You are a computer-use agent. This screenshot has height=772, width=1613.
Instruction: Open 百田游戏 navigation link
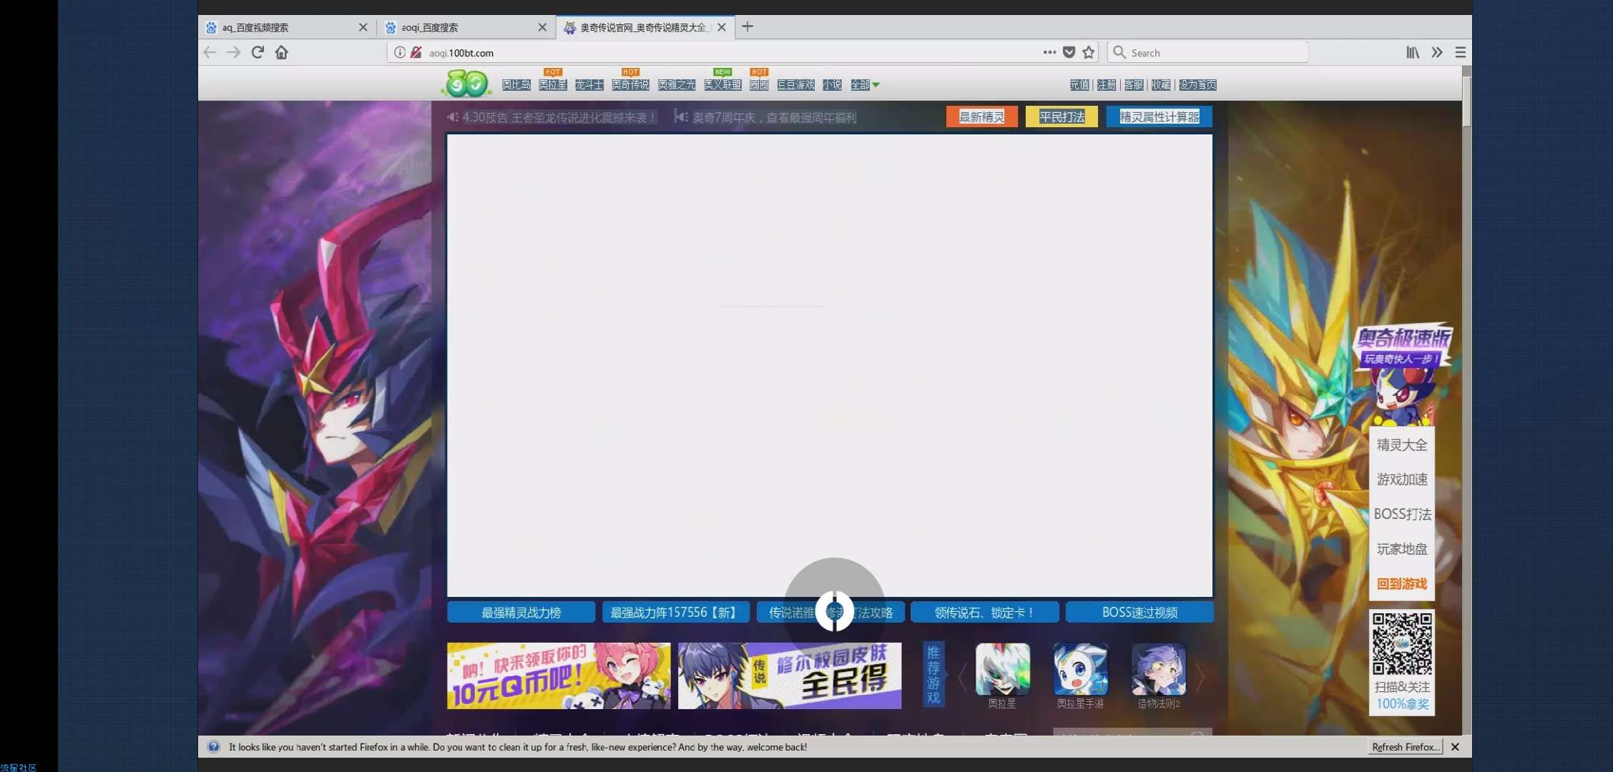pyautogui.click(x=795, y=85)
